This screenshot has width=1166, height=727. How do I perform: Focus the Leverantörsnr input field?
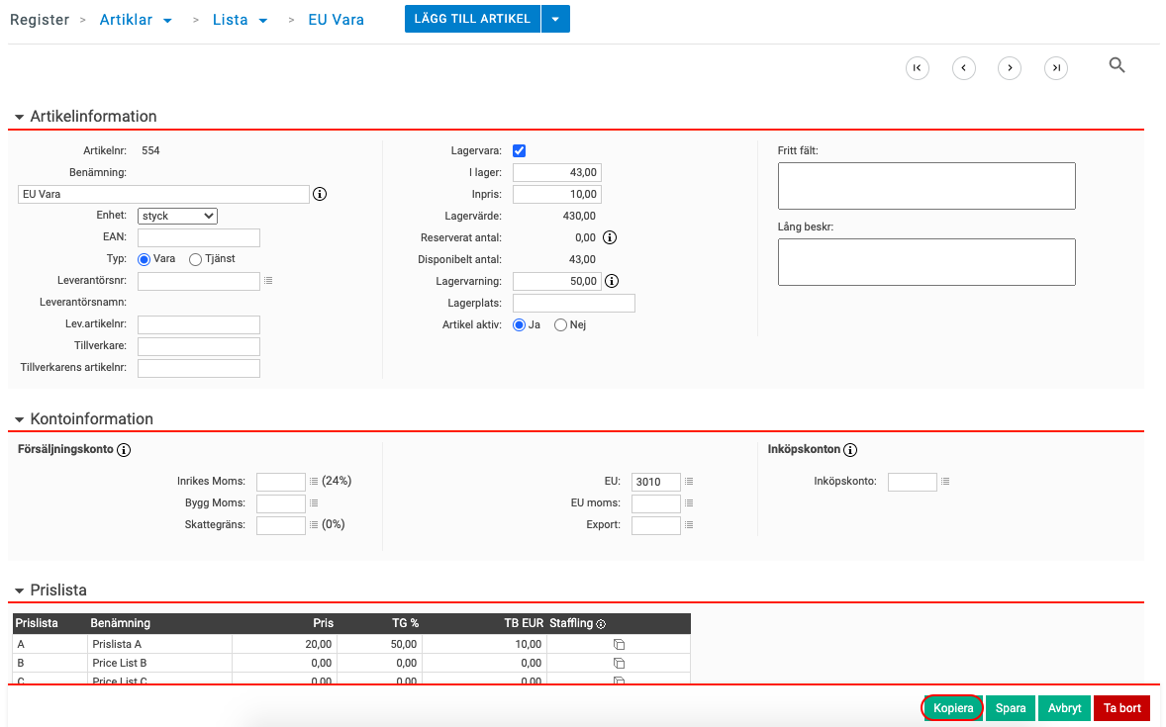tap(199, 281)
